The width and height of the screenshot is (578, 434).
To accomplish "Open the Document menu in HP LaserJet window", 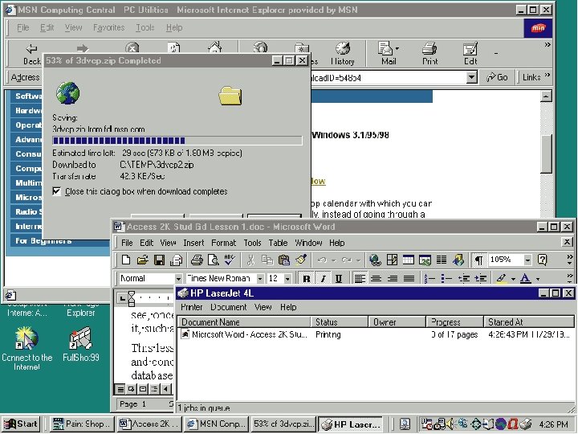I will (229, 307).
